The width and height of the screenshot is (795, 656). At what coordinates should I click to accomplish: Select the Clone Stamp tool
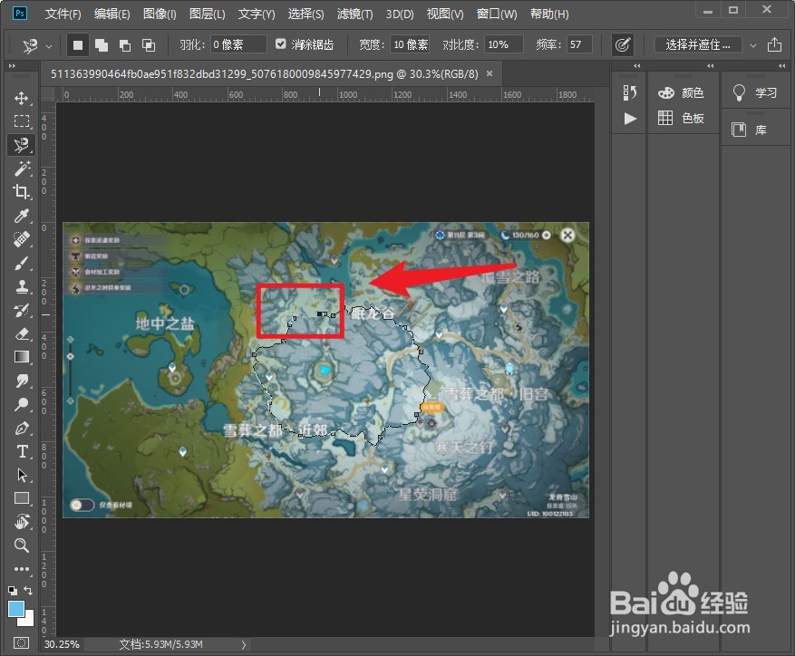(21, 286)
